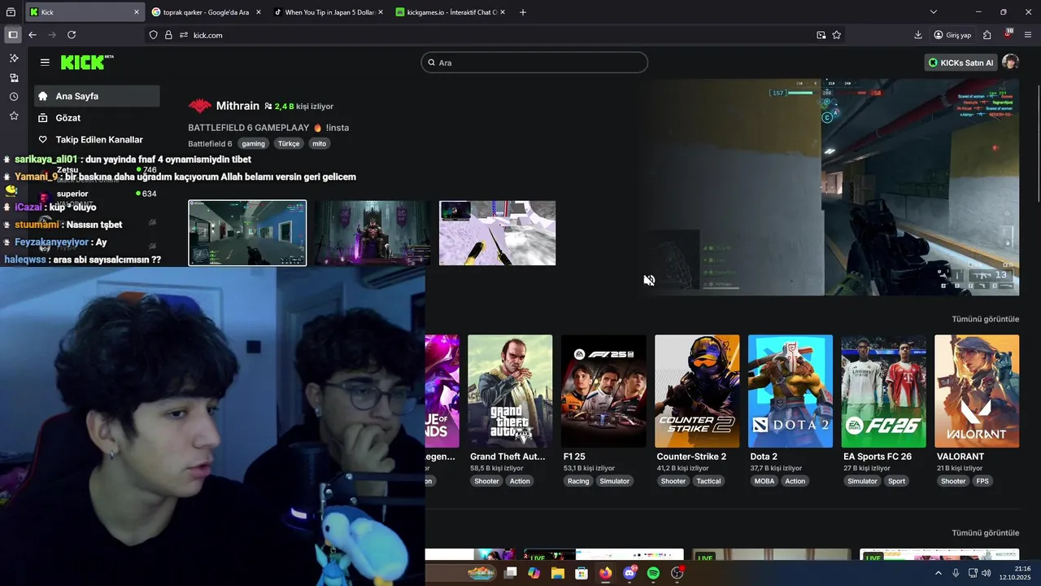Toggle the Firefox sidebar button

(13, 35)
